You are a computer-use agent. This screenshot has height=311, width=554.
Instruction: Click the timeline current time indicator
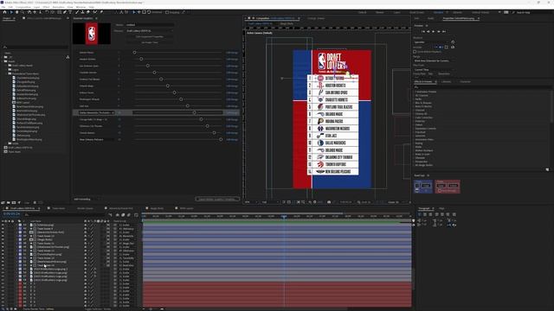coord(284,216)
